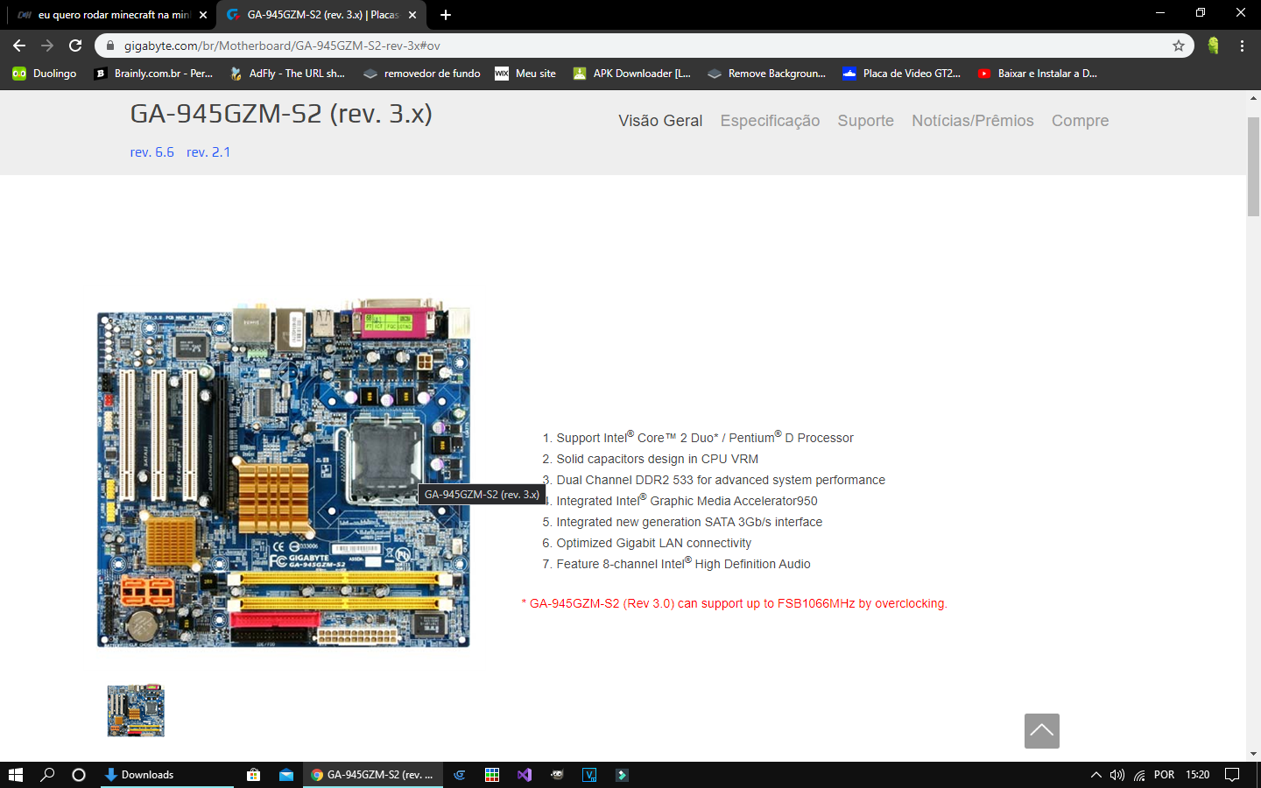This screenshot has width=1261, height=788.
Task: Open the 'Baixar e Instalar' YouTube bookmark
Action: 1038,74
